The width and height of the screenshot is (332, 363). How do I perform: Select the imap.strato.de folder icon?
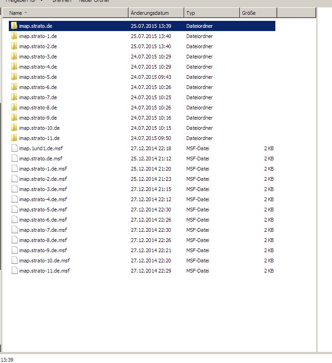point(14,25)
